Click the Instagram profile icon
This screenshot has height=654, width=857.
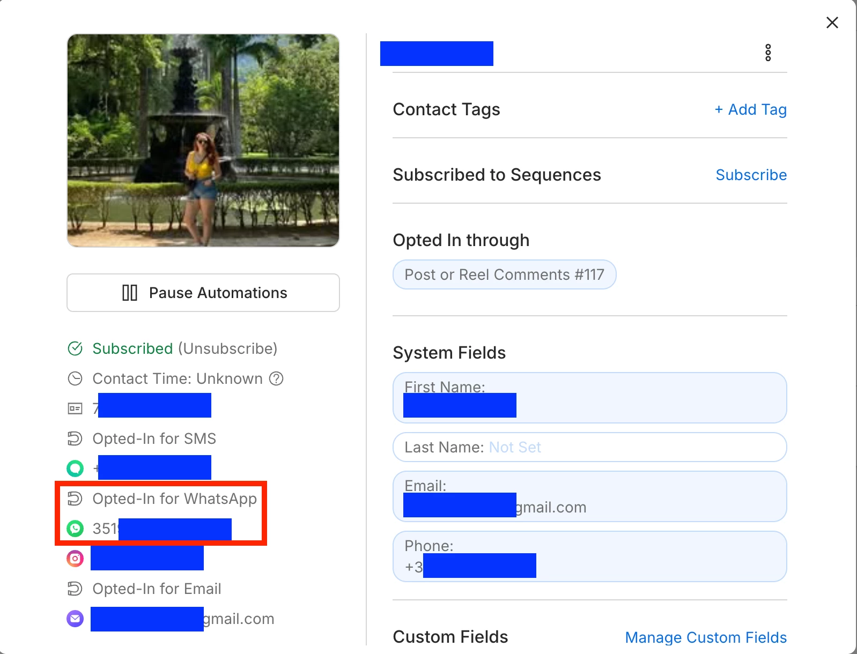click(75, 559)
